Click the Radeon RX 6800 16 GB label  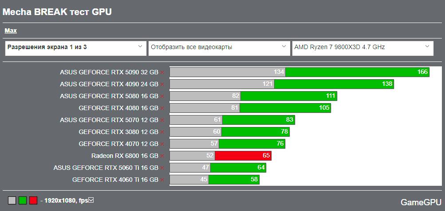[125, 156]
